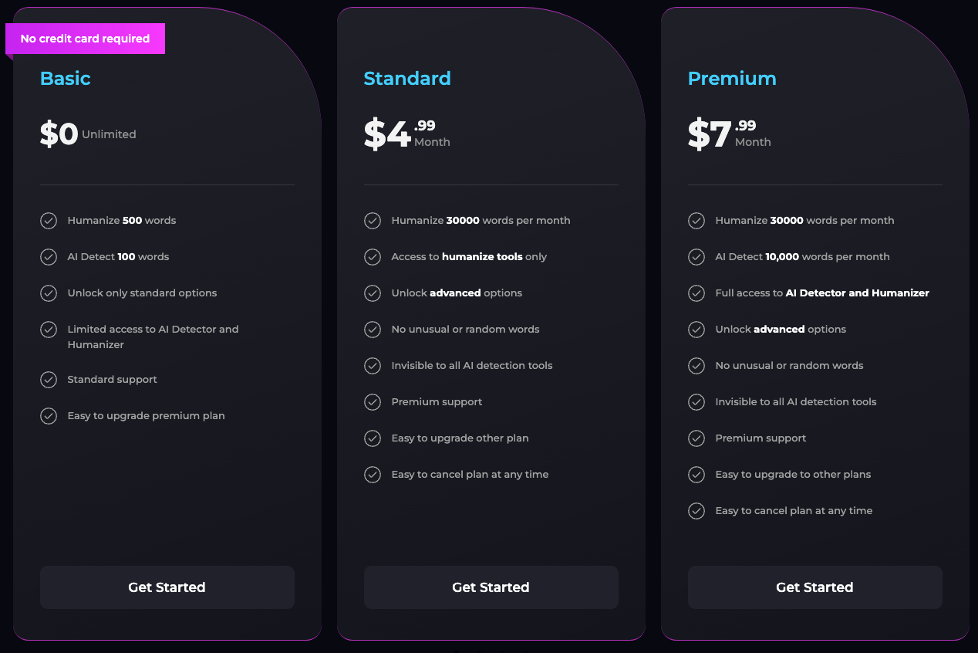Screen dimensions: 978x653
Task: Click the Basic plan title
Action: pyautogui.click(x=66, y=79)
